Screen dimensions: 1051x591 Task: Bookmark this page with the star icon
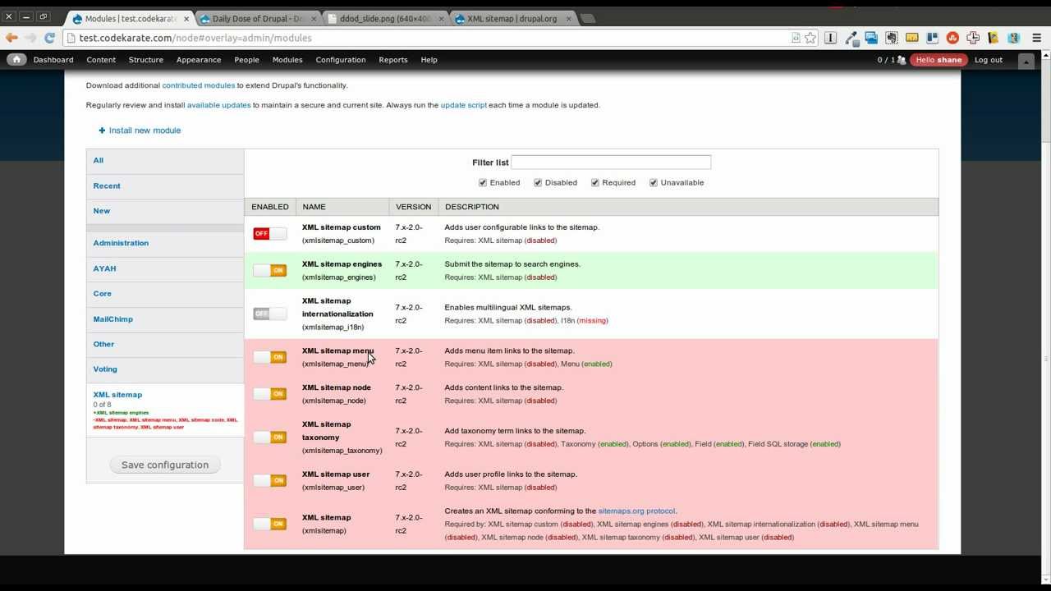(x=810, y=38)
